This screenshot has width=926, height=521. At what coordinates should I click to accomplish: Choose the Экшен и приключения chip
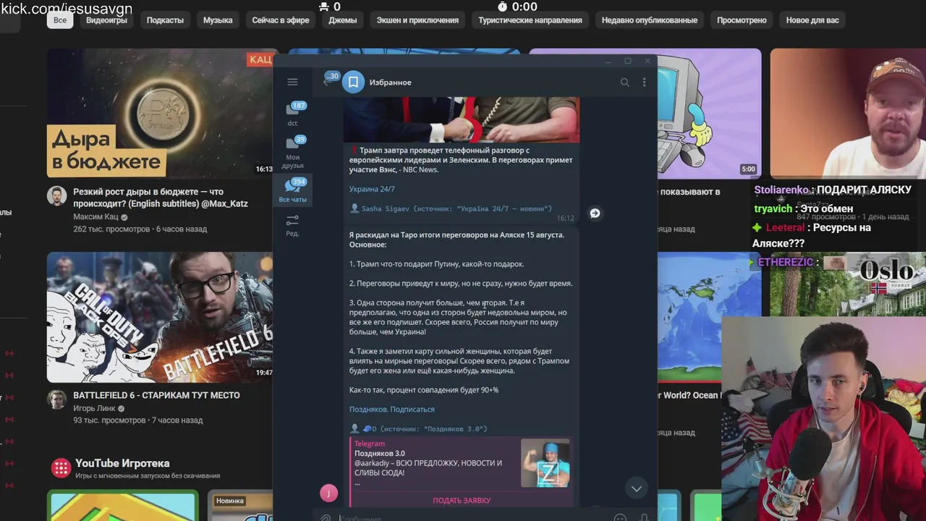pos(417,20)
